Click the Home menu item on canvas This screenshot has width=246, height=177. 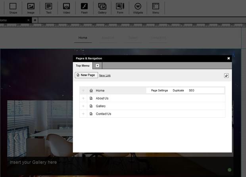83,38
